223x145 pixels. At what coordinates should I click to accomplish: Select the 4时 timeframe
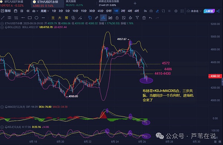(130, 11)
